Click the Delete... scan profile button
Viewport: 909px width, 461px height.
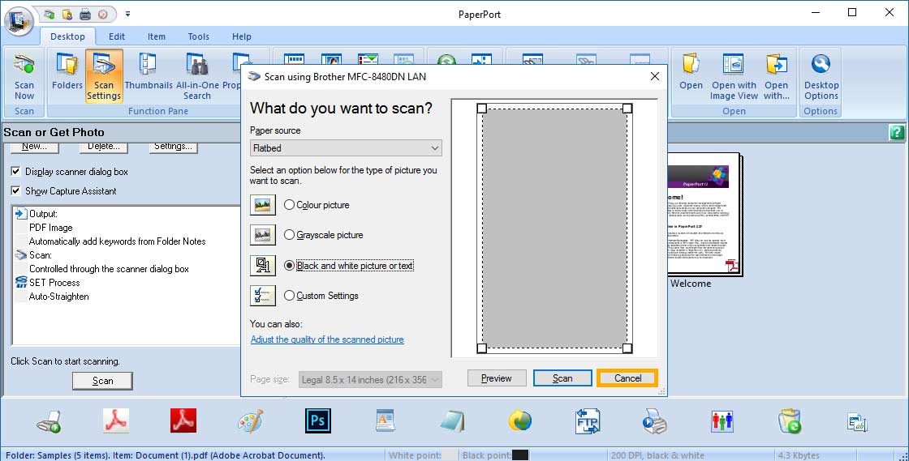tap(104, 147)
